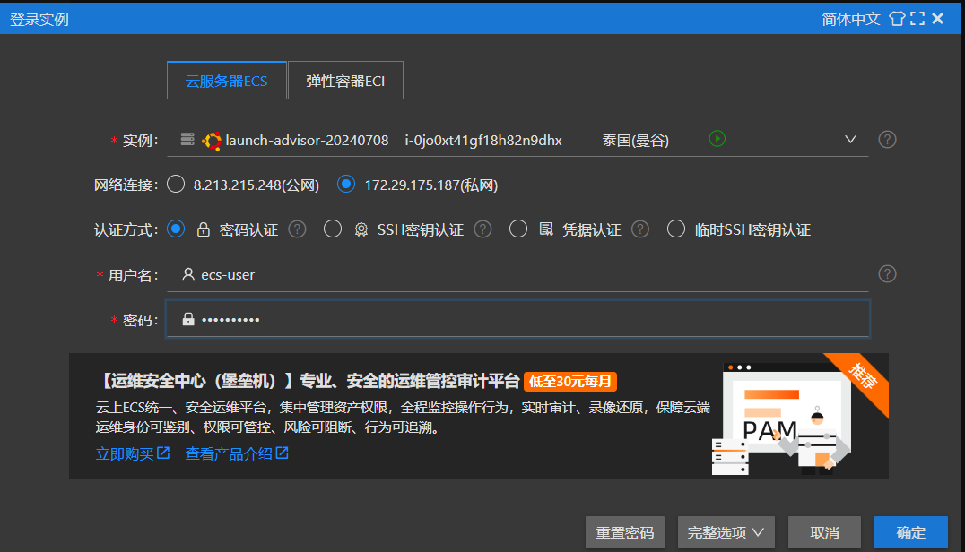Image resolution: width=965 pixels, height=552 pixels.
Task: Click the green running status icon
Action: click(717, 139)
